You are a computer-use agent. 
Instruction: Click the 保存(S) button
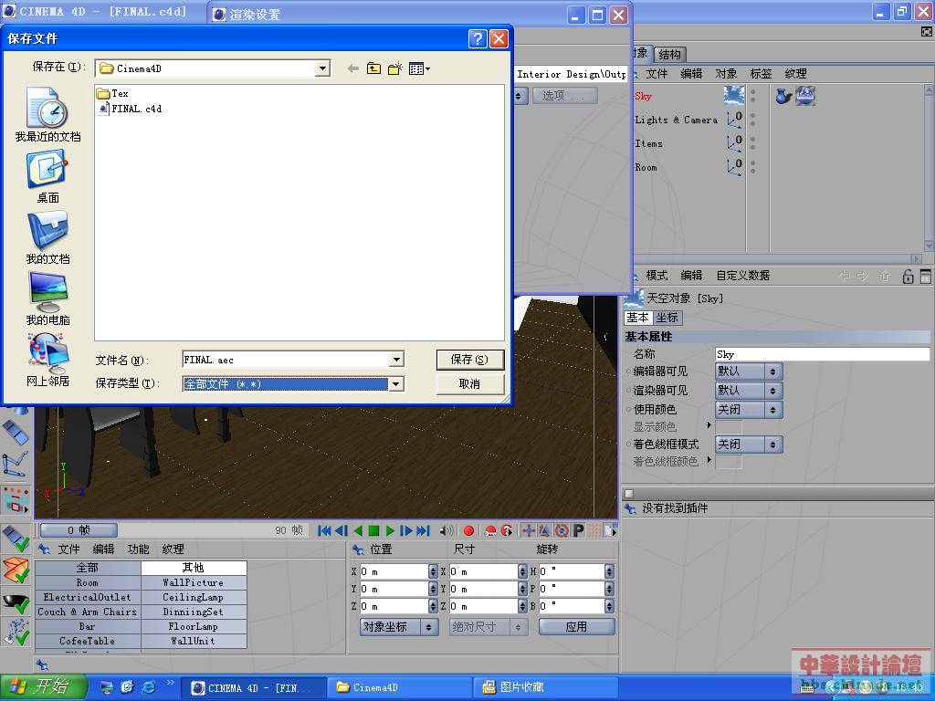(470, 360)
